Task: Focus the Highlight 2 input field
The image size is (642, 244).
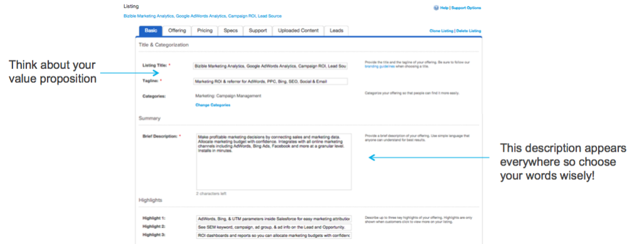Action: click(273, 227)
